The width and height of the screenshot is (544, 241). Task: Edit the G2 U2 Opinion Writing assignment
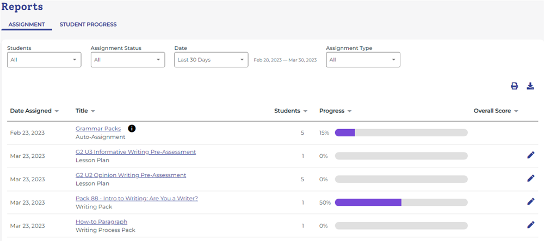tap(531, 179)
